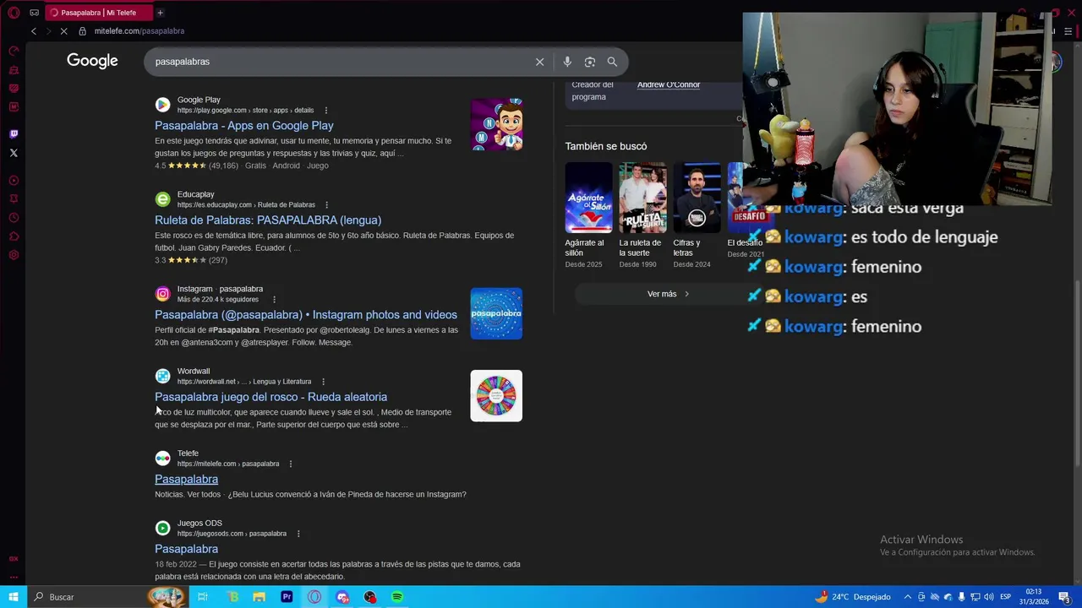Viewport: 1082px width, 608px height.
Task: Launch Premiere Pro from taskbar
Action: pyautogui.click(x=287, y=597)
